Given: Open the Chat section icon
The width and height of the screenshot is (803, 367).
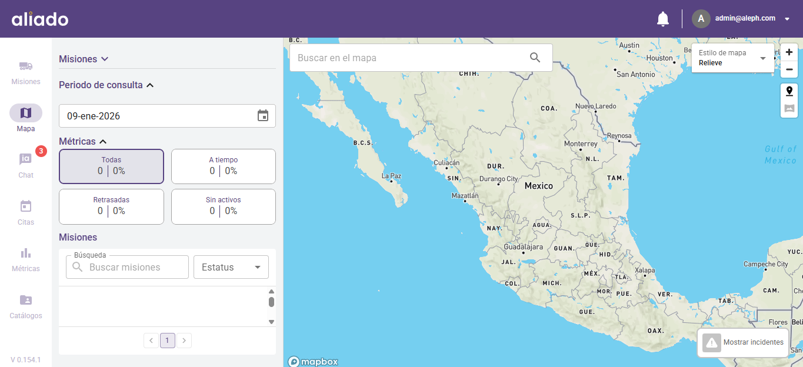Looking at the screenshot, I should click(x=26, y=160).
